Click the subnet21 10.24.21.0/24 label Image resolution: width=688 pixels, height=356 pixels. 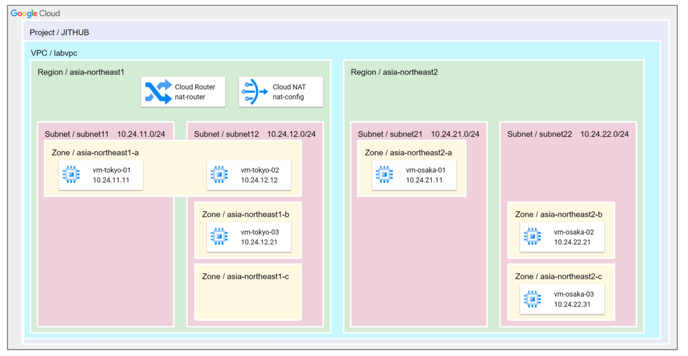419,134
